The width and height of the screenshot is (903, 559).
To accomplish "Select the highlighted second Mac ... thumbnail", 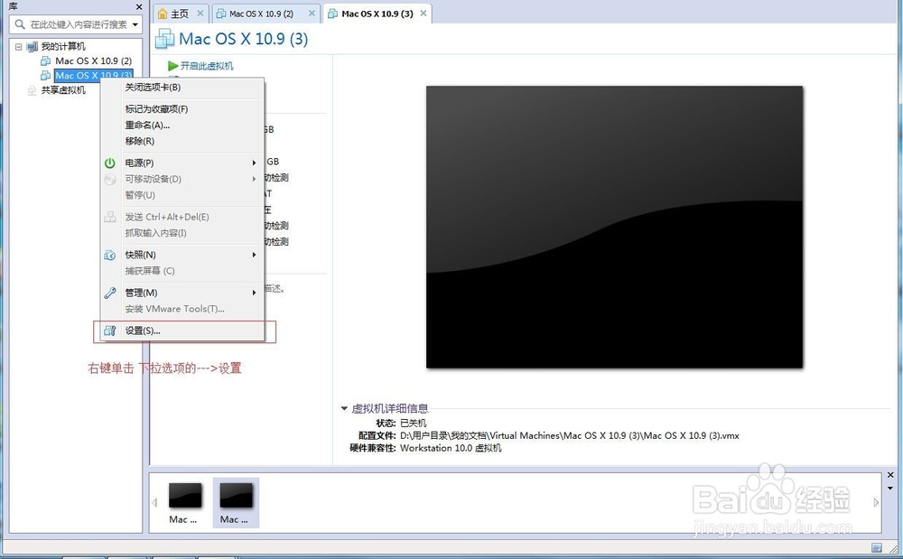I will click(x=236, y=503).
